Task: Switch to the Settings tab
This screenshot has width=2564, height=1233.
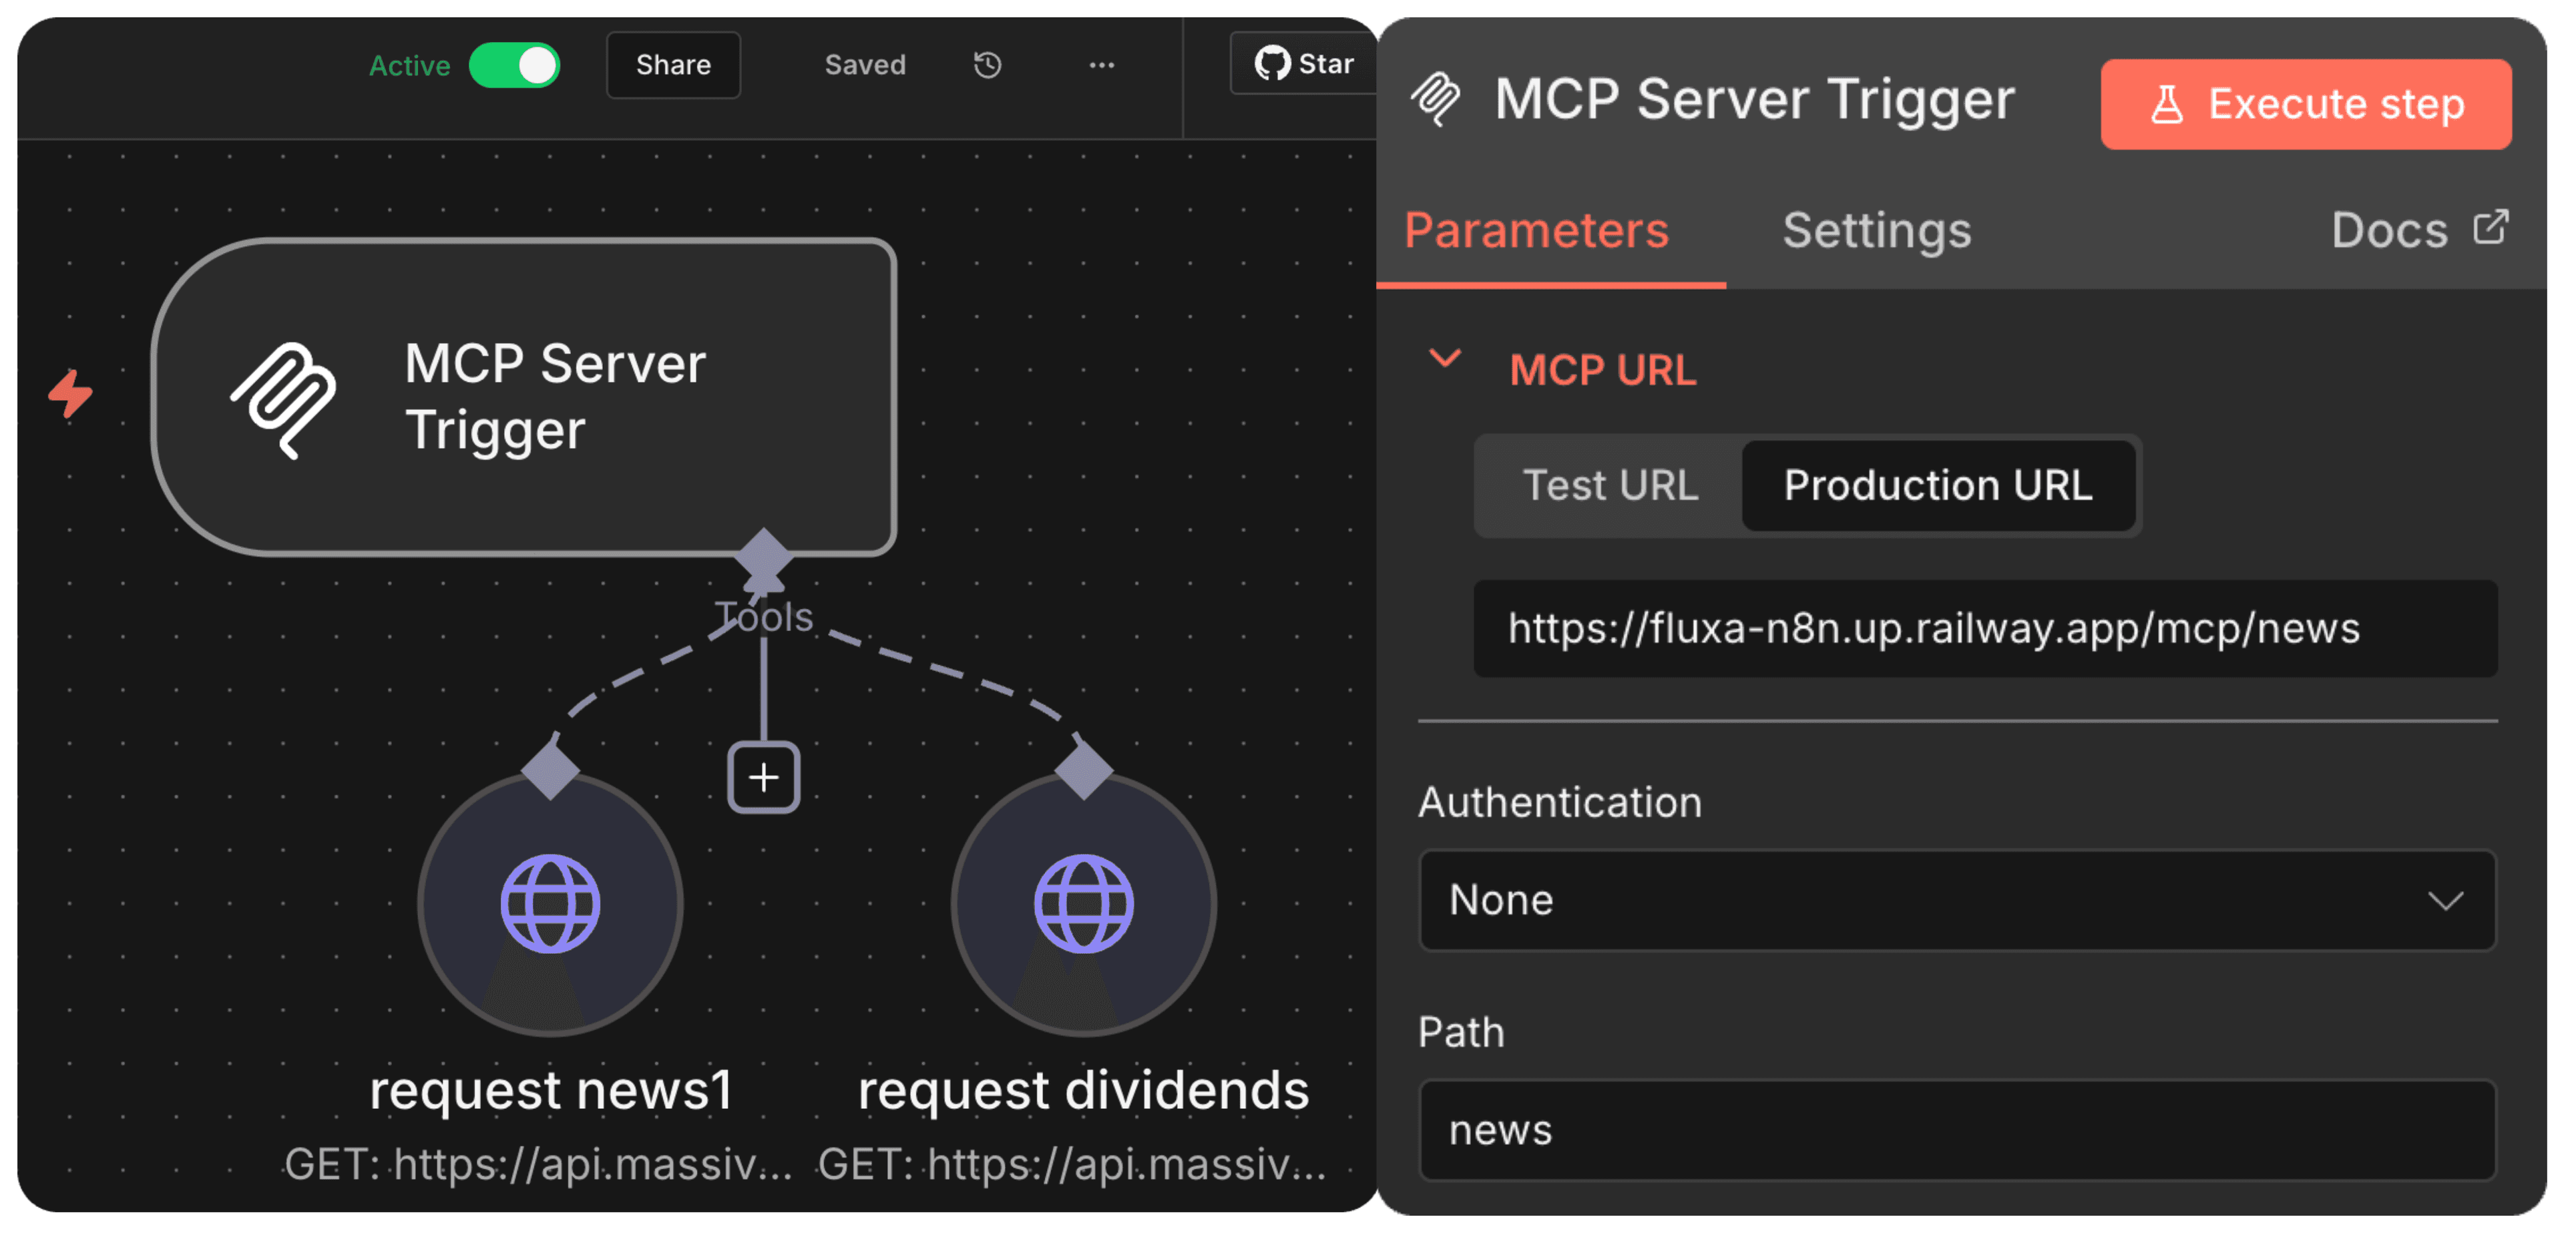Action: (x=1877, y=230)
